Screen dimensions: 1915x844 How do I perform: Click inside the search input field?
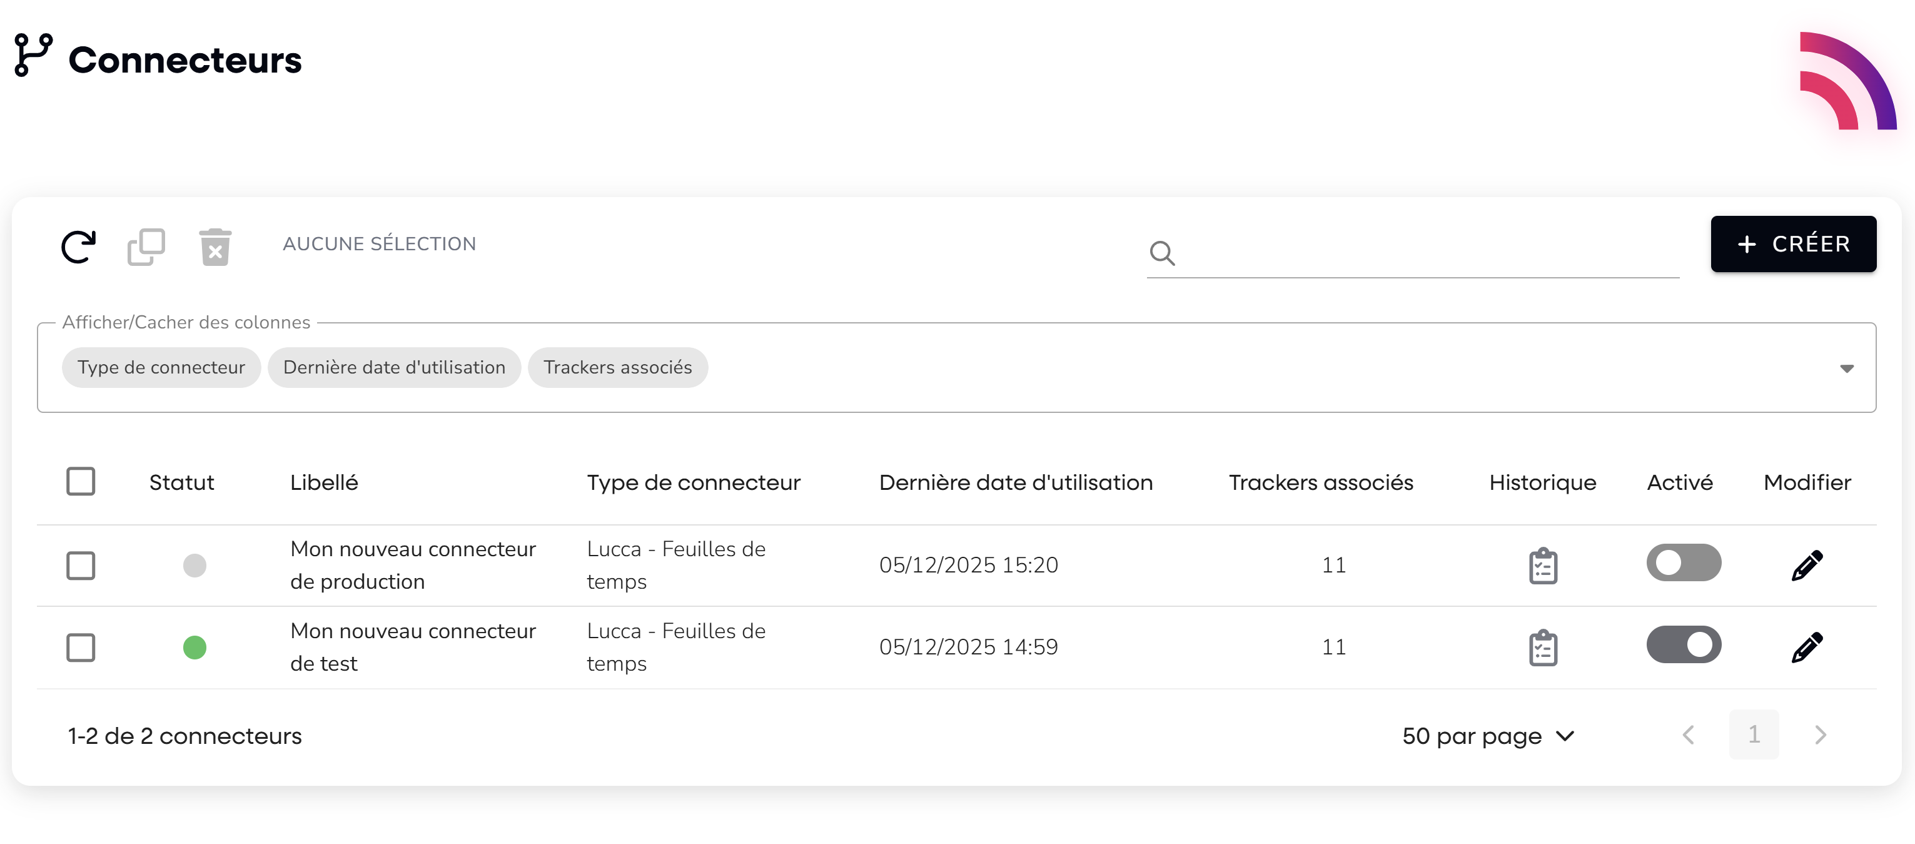[1427, 253]
